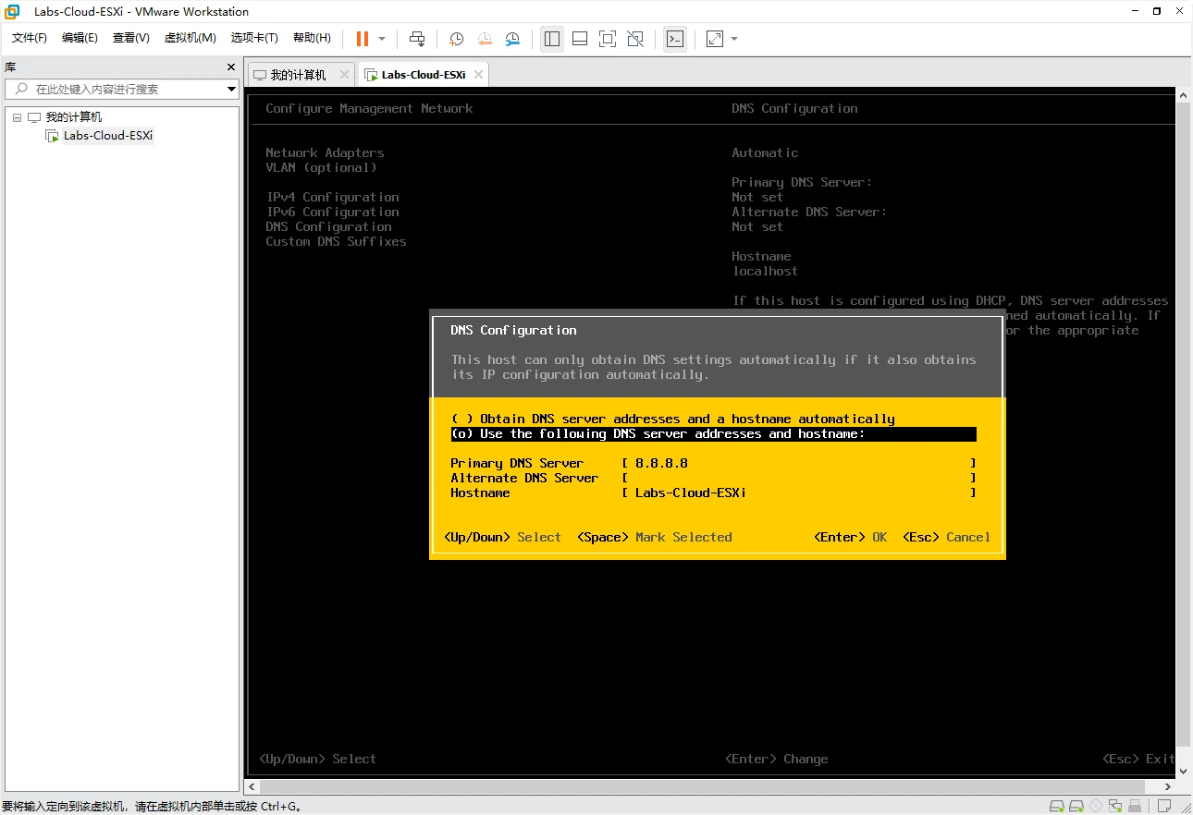Take a snapshot of the VM
This screenshot has height=815, width=1193.
pos(456,39)
